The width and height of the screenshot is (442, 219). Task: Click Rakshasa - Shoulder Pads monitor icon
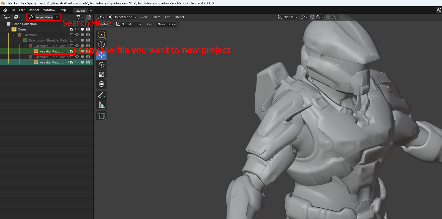tap(82, 40)
